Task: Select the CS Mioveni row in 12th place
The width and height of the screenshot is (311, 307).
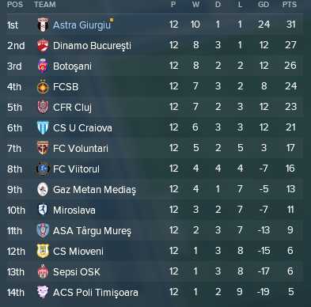Action: coord(155,251)
